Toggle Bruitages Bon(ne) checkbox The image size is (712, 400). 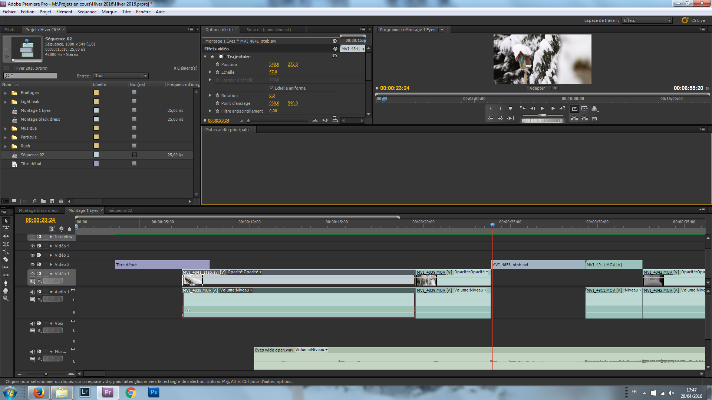coord(134,93)
